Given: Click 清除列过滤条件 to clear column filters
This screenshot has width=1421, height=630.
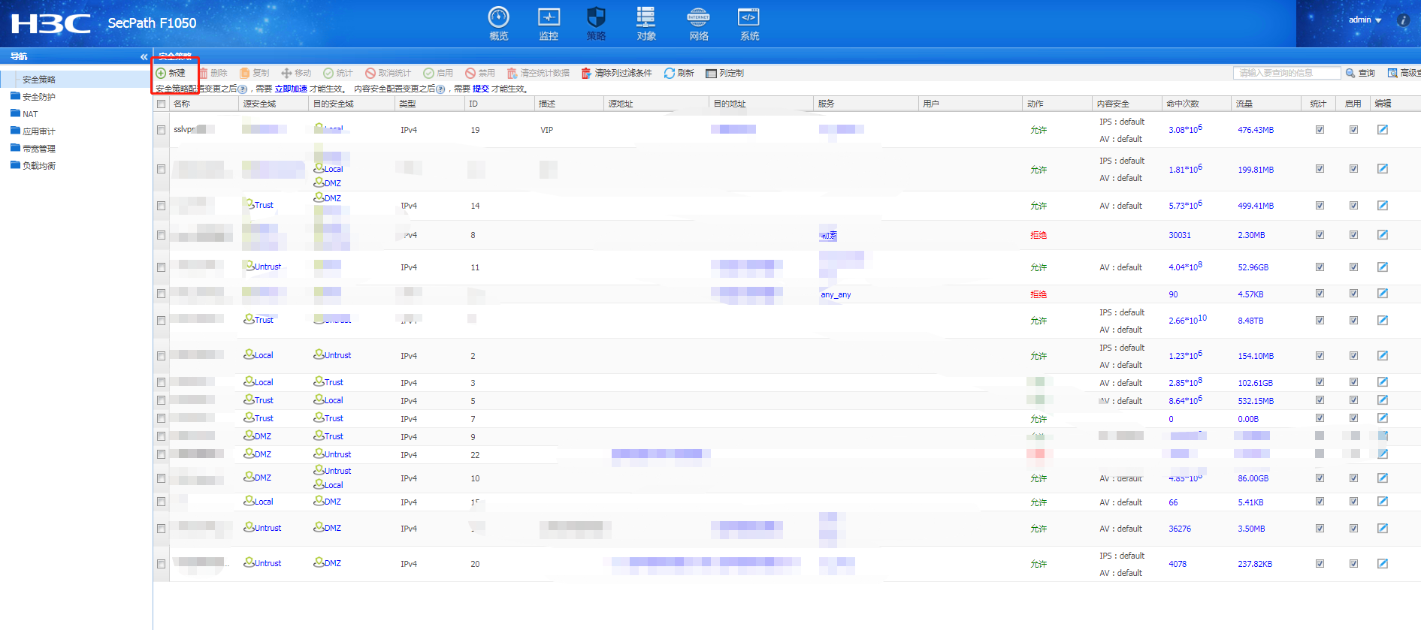Looking at the screenshot, I should [x=616, y=73].
